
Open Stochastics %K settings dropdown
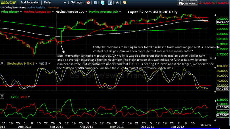pos(36,63)
